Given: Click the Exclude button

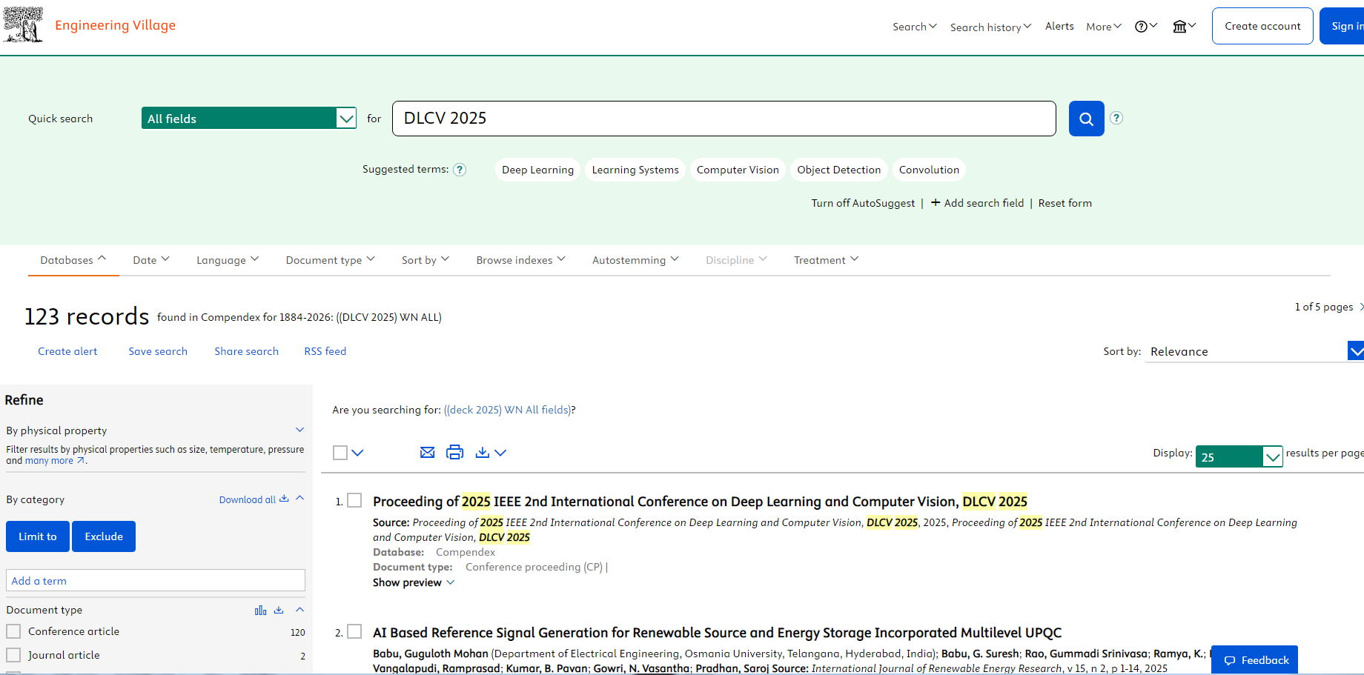Looking at the screenshot, I should [x=104, y=536].
